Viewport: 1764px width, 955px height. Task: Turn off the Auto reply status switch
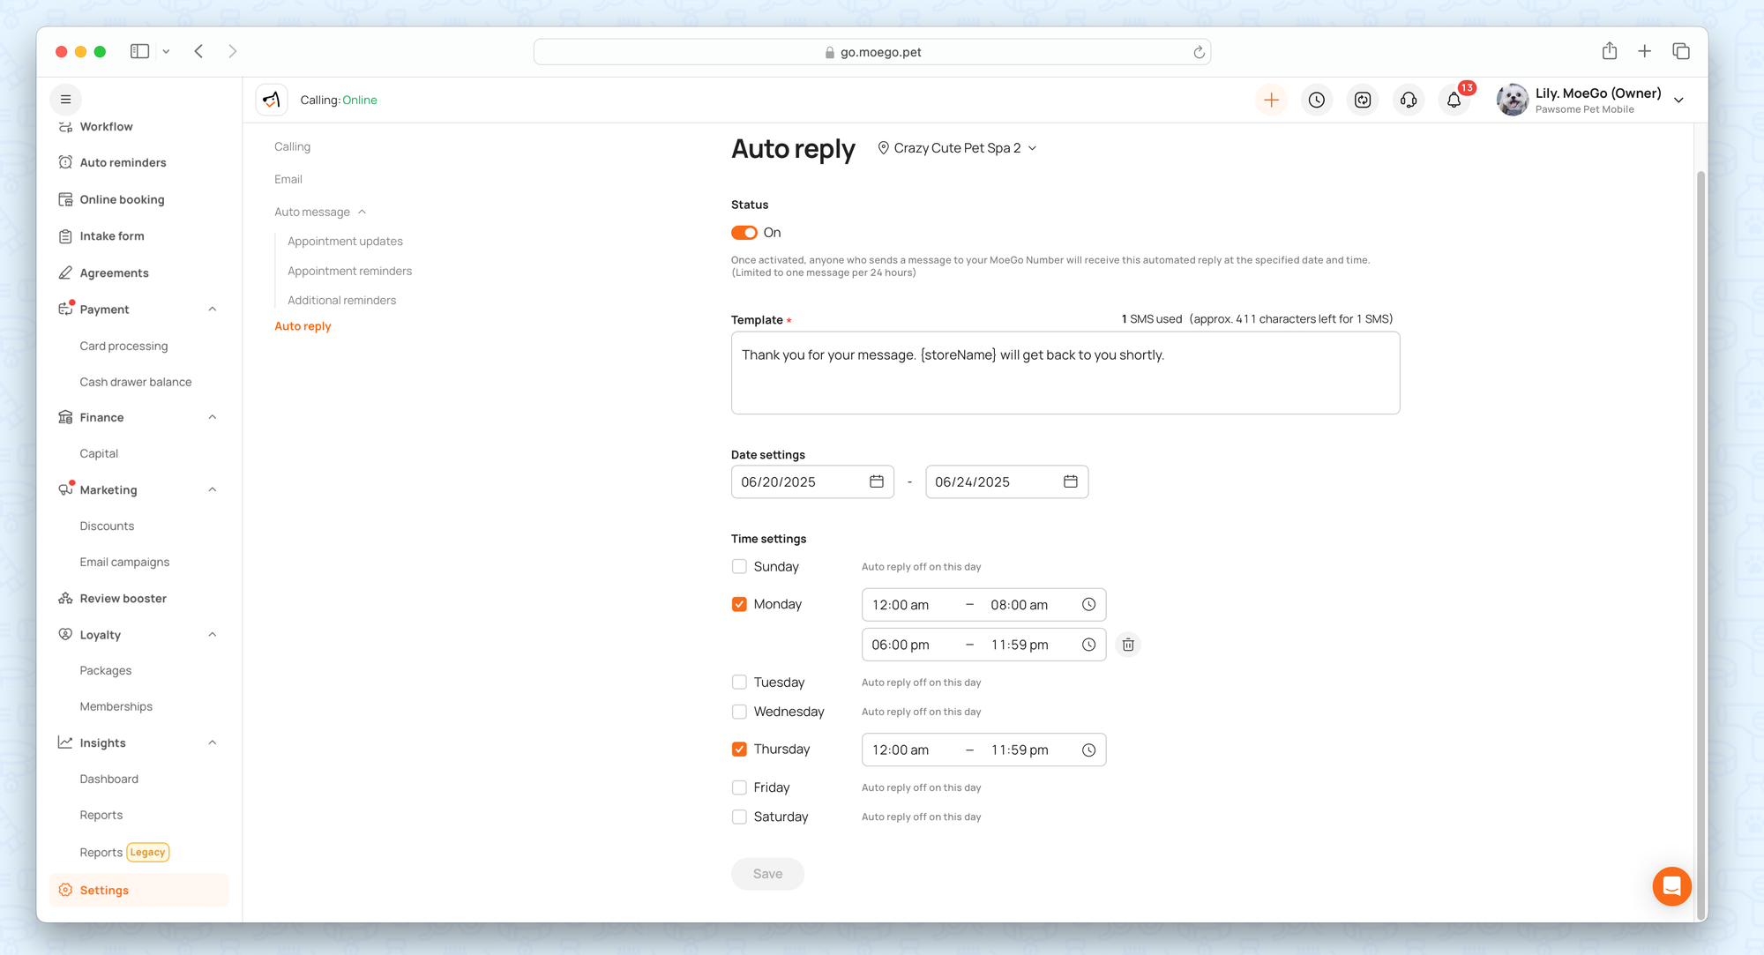744,233
